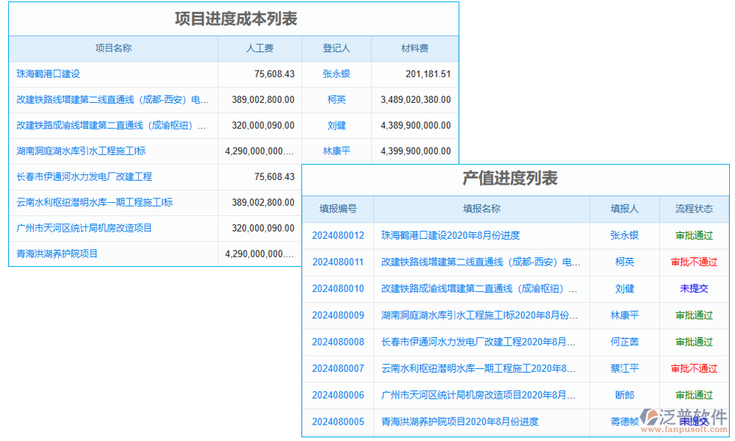The height and width of the screenshot is (441, 735).
Task: Click the 材料费 column header
Action: (415, 49)
